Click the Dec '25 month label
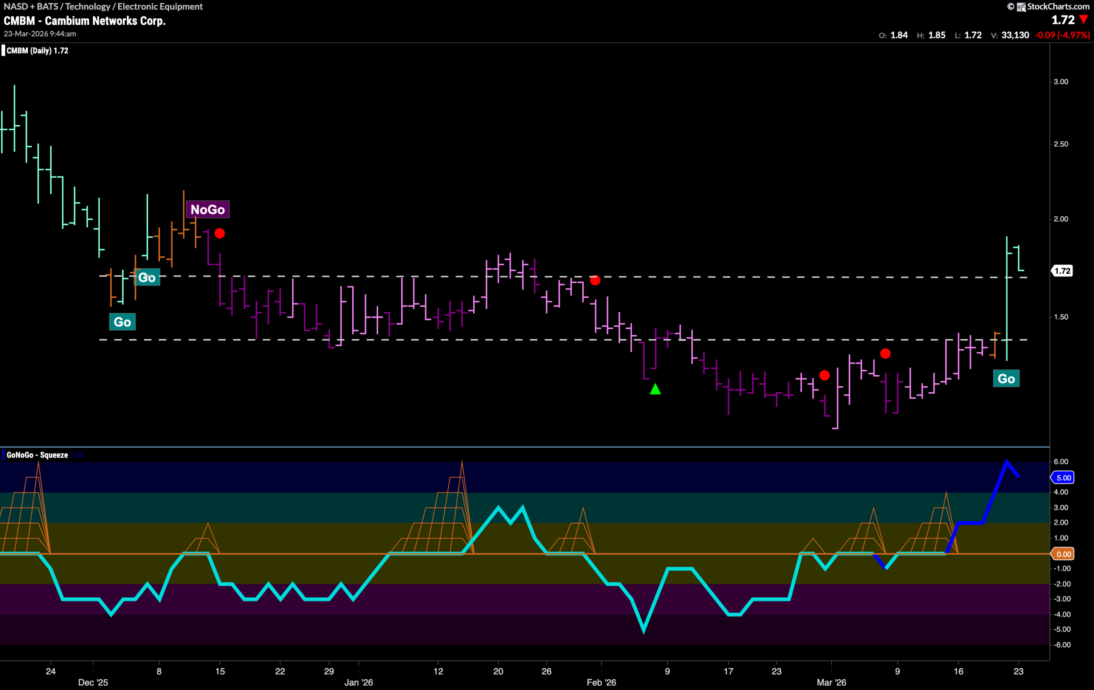This screenshot has width=1094, height=690. (x=93, y=682)
